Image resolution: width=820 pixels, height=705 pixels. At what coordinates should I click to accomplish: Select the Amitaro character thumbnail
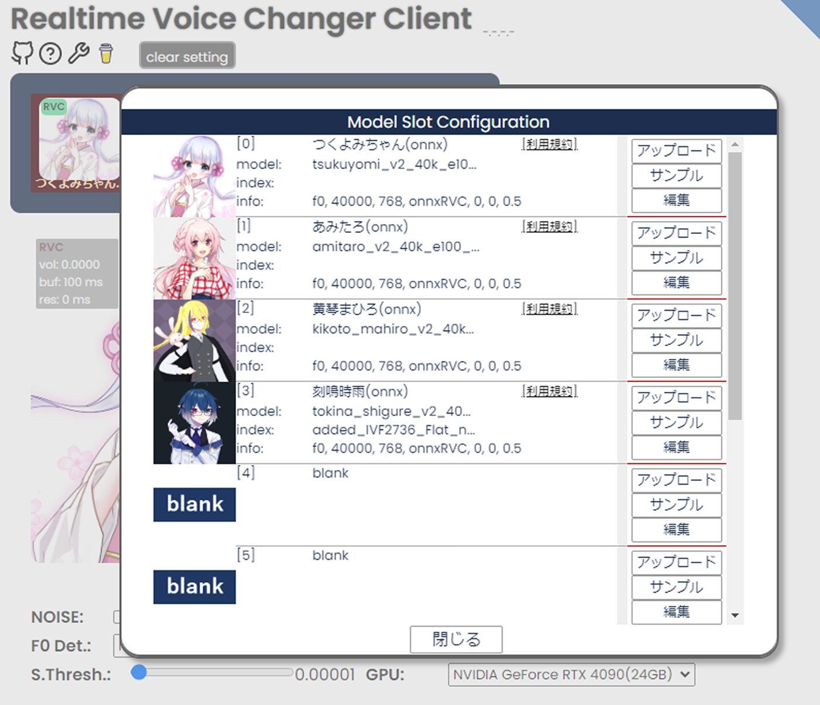point(194,259)
